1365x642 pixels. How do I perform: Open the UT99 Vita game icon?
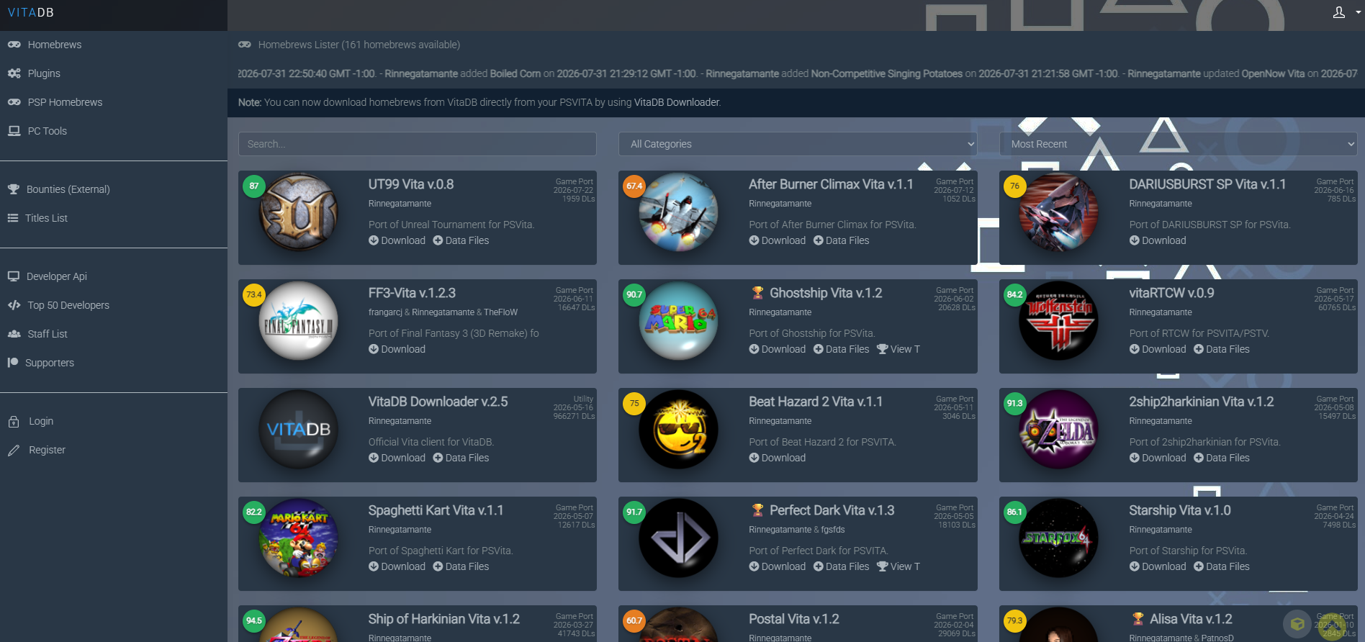coord(298,212)
